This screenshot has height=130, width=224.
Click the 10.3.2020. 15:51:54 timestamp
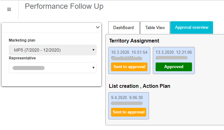(129, 52)
